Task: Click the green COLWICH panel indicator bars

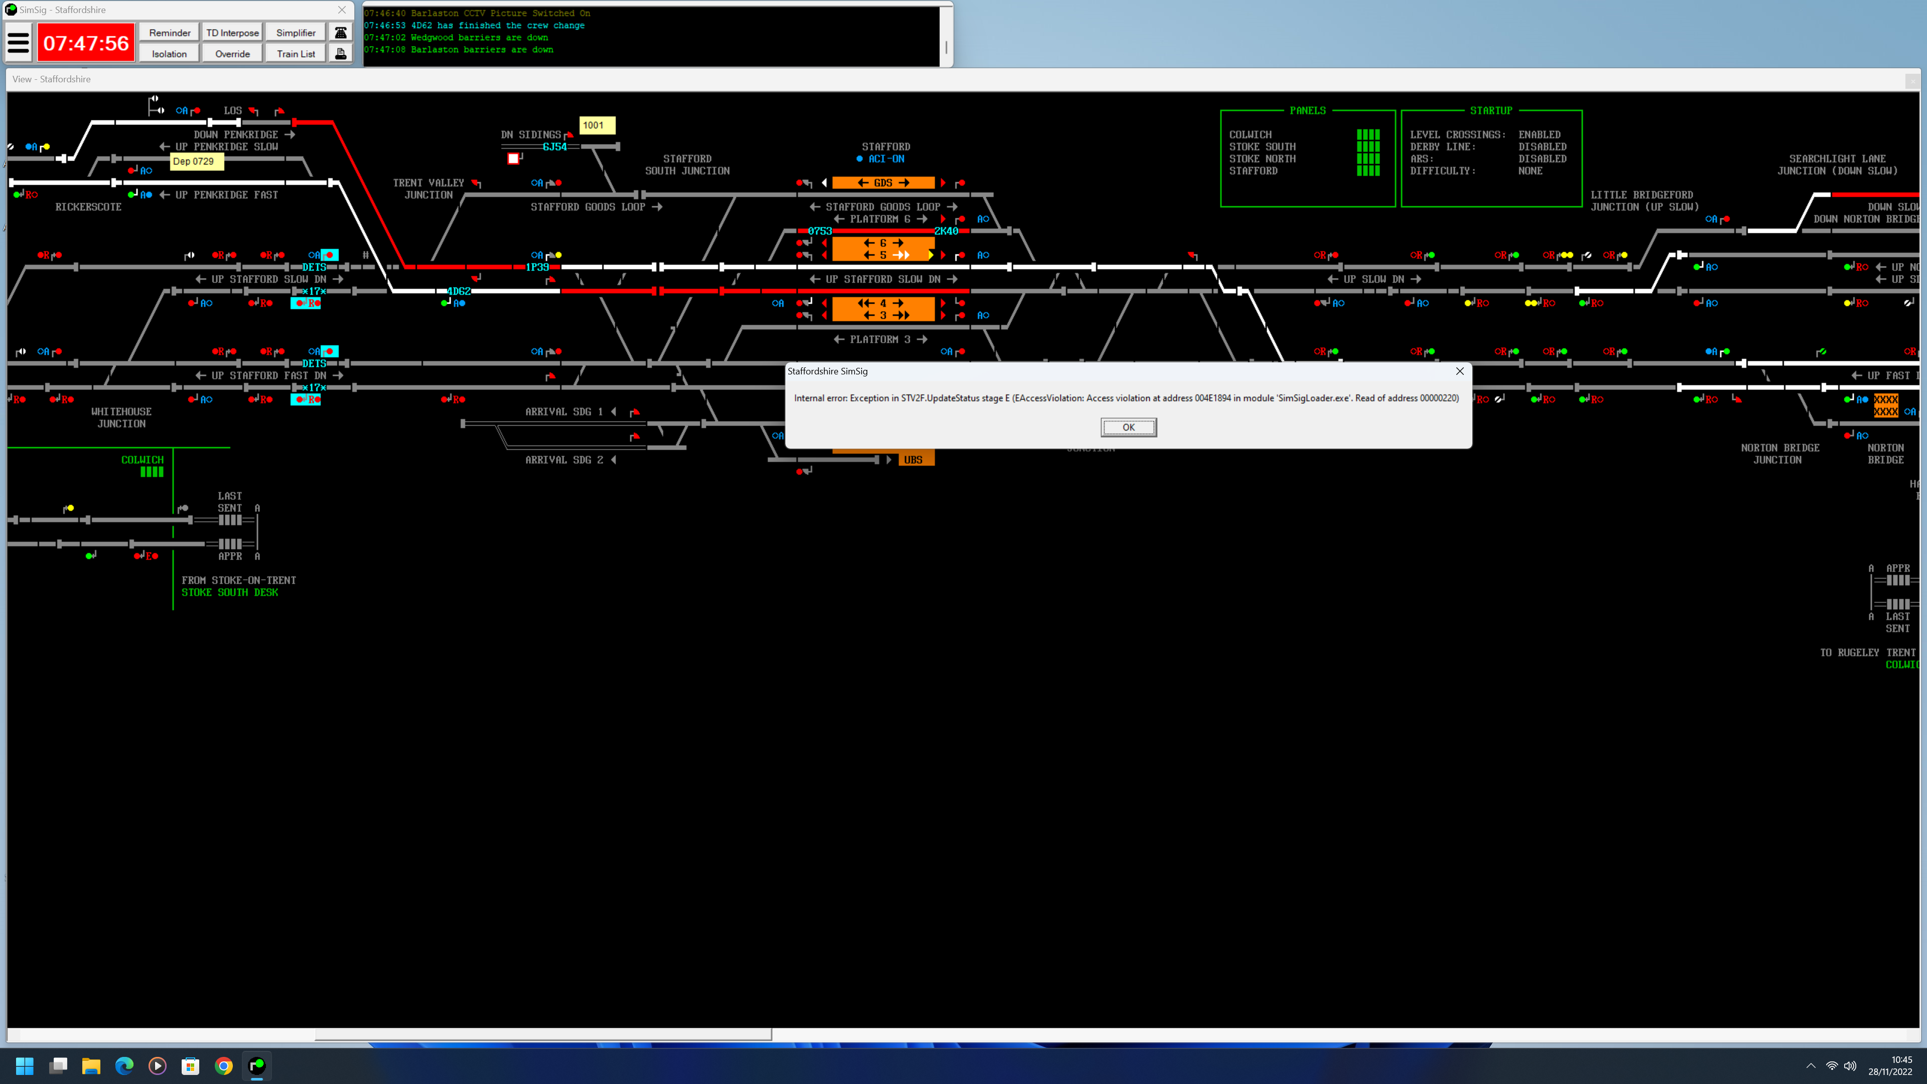Action: [x=1368, y=134]
